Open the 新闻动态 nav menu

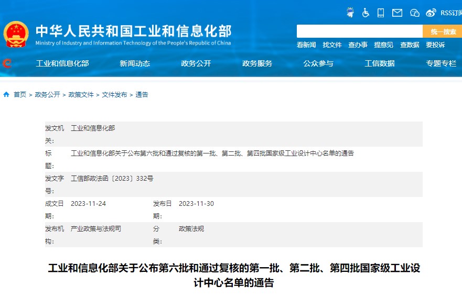click(135, 63)
